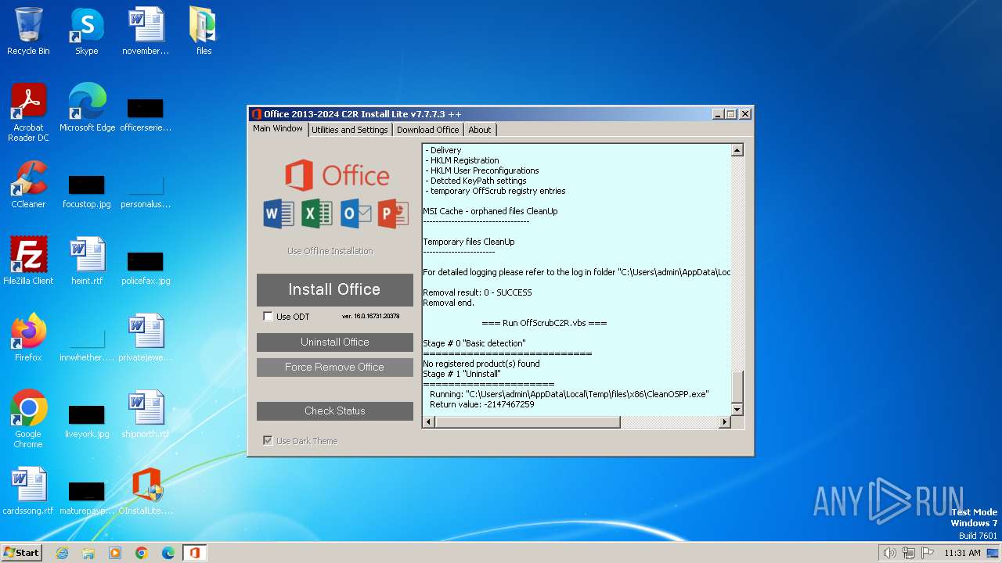Image resolution: width=1002 pixels, height=563 pixels.
Task: Launch Google Chrome desktop shortcut
Action: (28, 419)
